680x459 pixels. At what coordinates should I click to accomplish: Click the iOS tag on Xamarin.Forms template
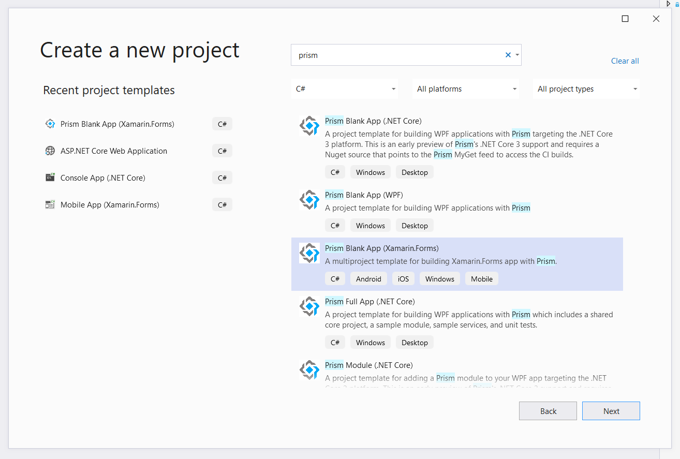pyautogui.click(x=403, y=278)
